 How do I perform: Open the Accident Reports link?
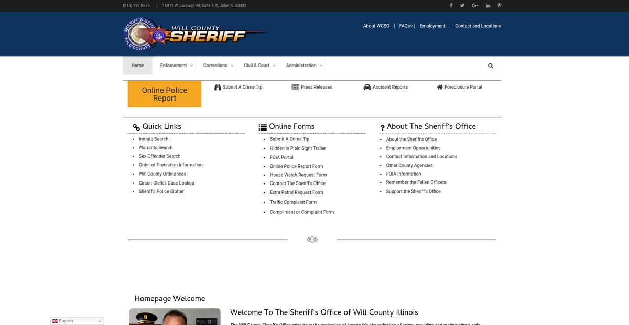click(x=390, y=87)
